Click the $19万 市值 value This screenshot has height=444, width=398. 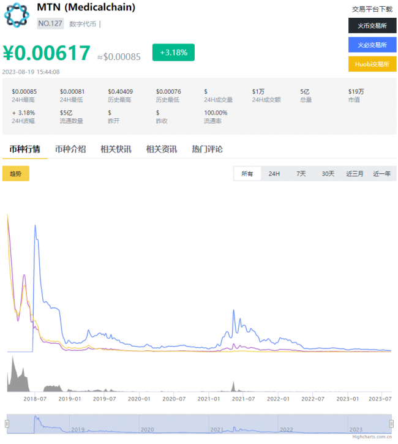tap(356, 91)
